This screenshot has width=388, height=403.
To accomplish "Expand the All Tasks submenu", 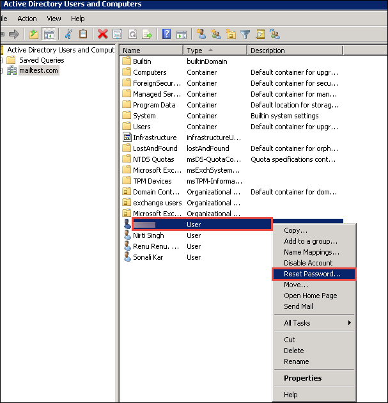I will [314, 323].
